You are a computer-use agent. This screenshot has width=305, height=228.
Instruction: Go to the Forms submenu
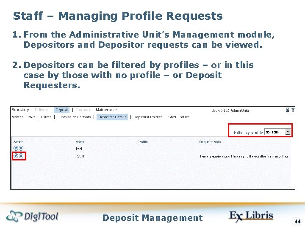[46, 117]
